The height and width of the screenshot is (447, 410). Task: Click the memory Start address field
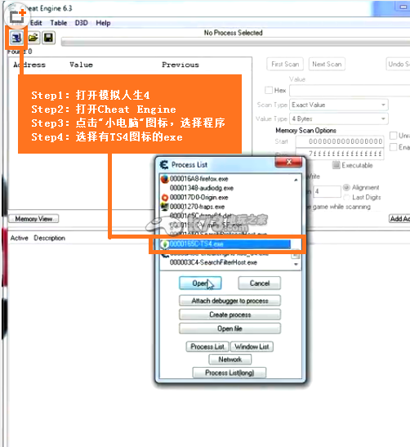[x=340, y=141]
